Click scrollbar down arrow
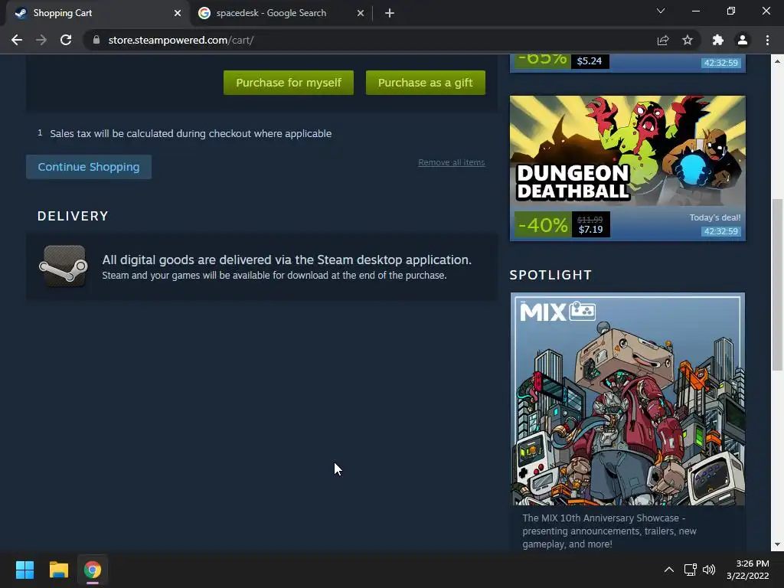 click(x=777, y=544)
